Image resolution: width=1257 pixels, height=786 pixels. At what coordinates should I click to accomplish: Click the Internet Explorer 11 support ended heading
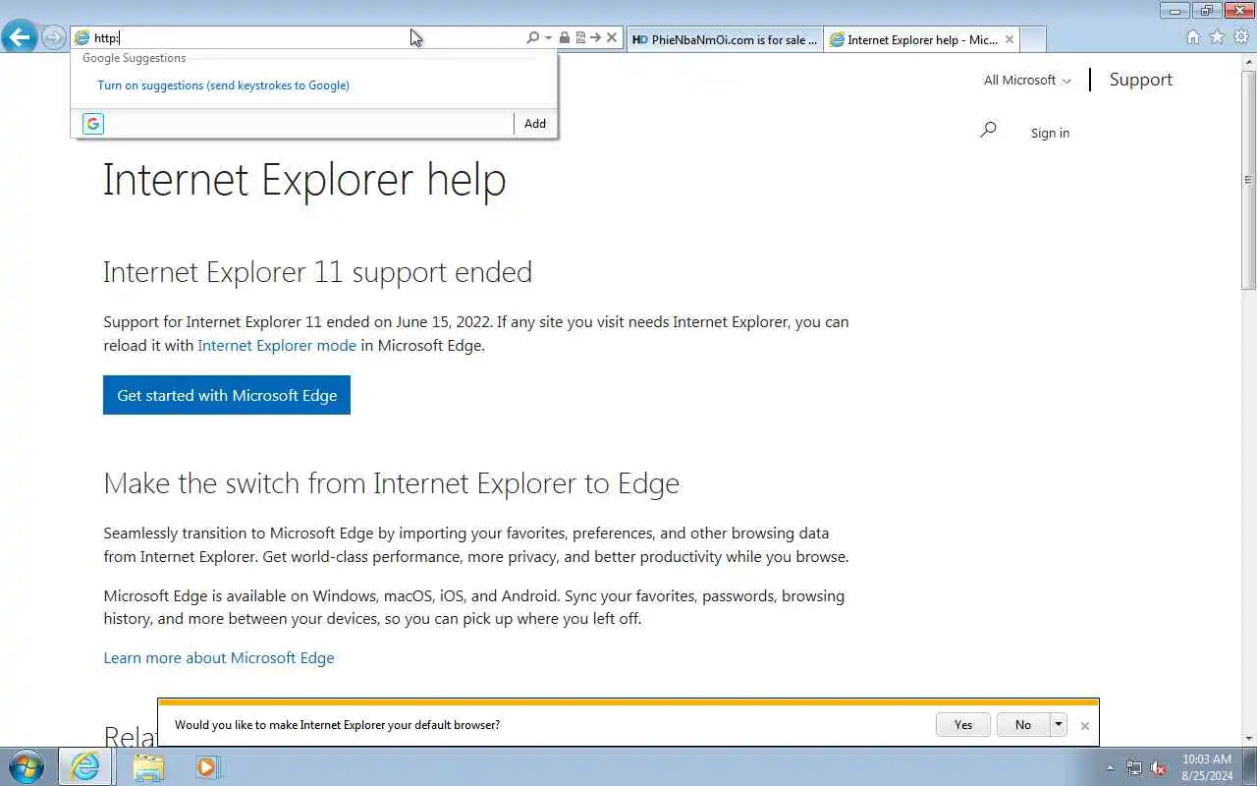[x=317, y=272]
